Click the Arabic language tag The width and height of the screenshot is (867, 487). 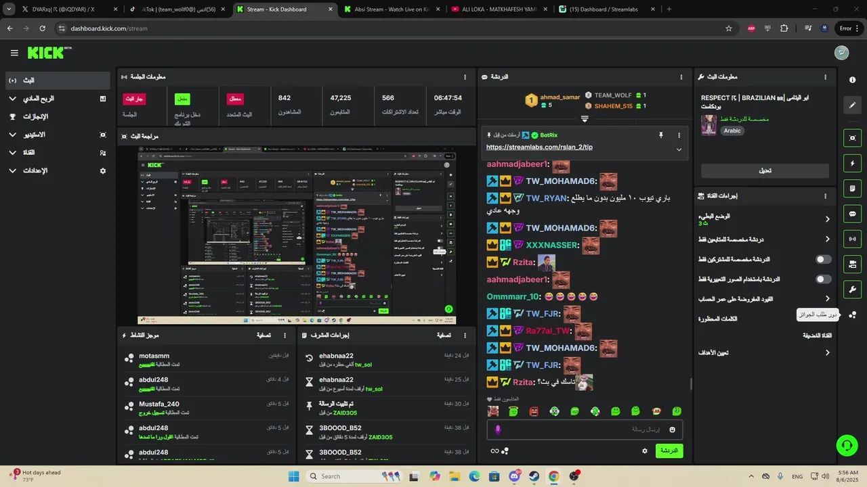(733, 131)
